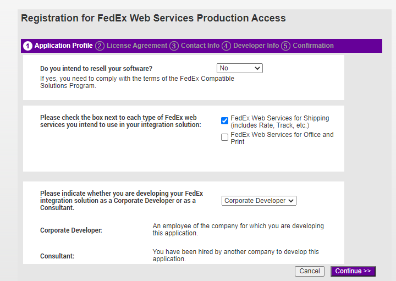Screen dimensions: 396x281
Task: Click the Cancel button
Action: pyautogui.click(x=310, y=271)
